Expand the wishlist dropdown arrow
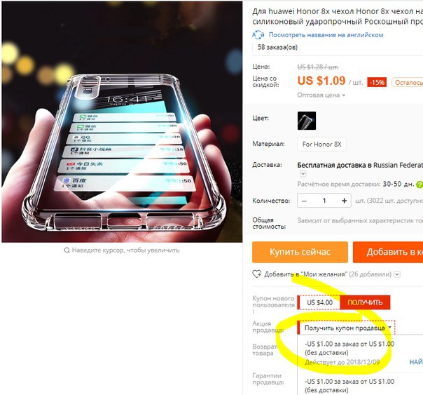This screenshot has height=395, width=423. [x=397, y=274]
